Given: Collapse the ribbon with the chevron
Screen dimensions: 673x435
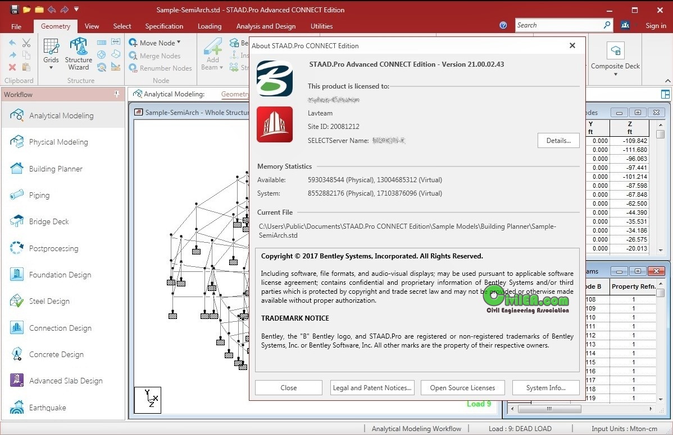Looking at the screenshot, I should (667, 81).
